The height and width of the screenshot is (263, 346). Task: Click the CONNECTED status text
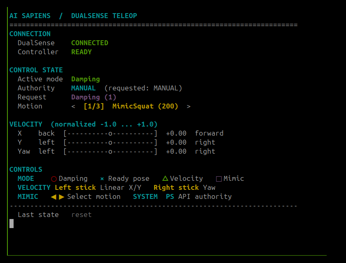[x=90, y=43]
